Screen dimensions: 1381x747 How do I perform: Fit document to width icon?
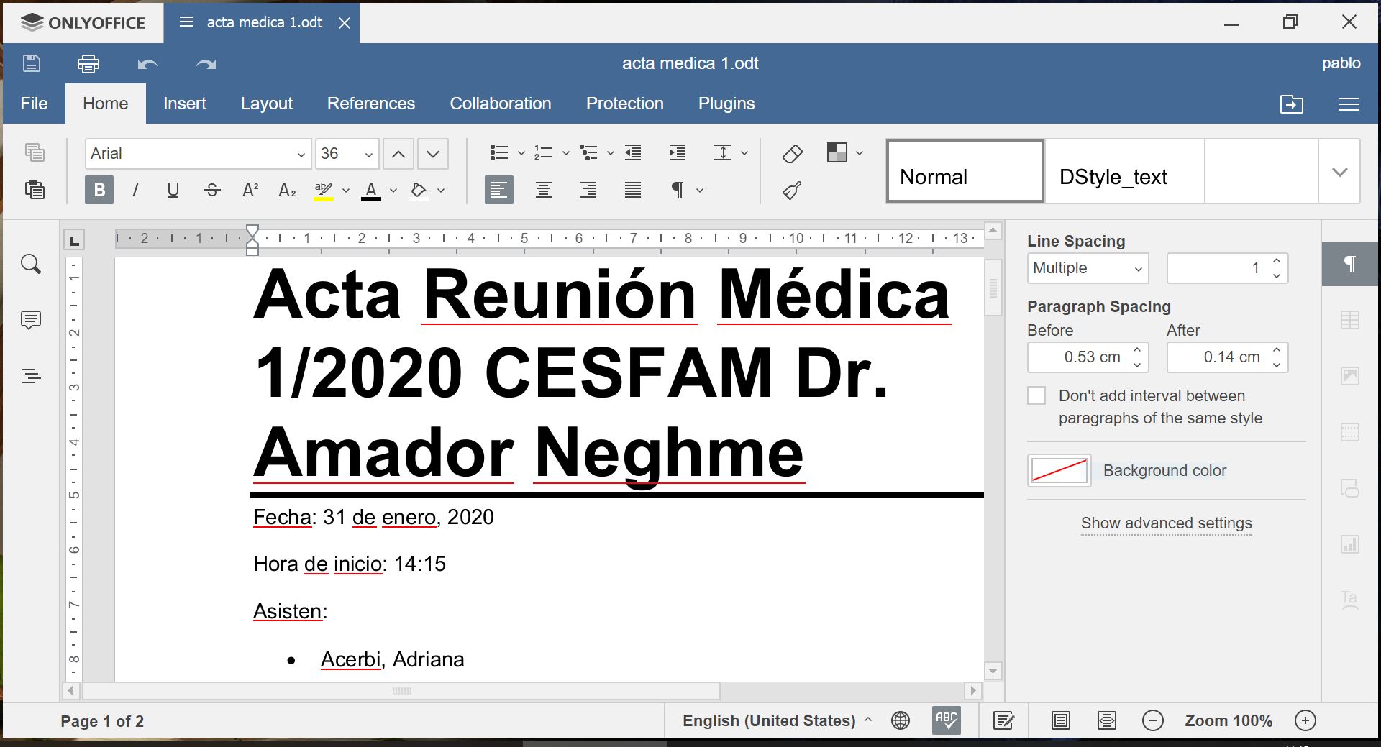pos(1107,720)
